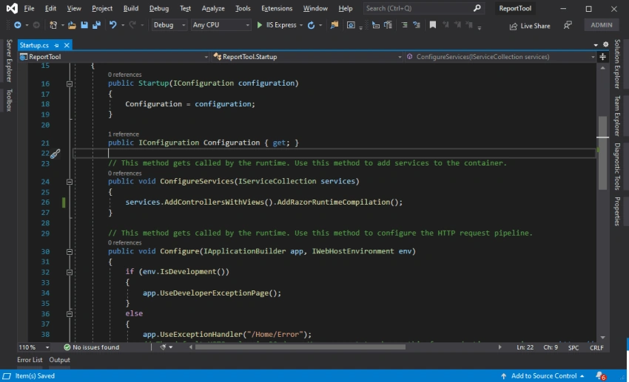629x382 pixels.
Task: Open the Debug configuration dropdown
Action: pyautogui.click(x=169, y=25)
